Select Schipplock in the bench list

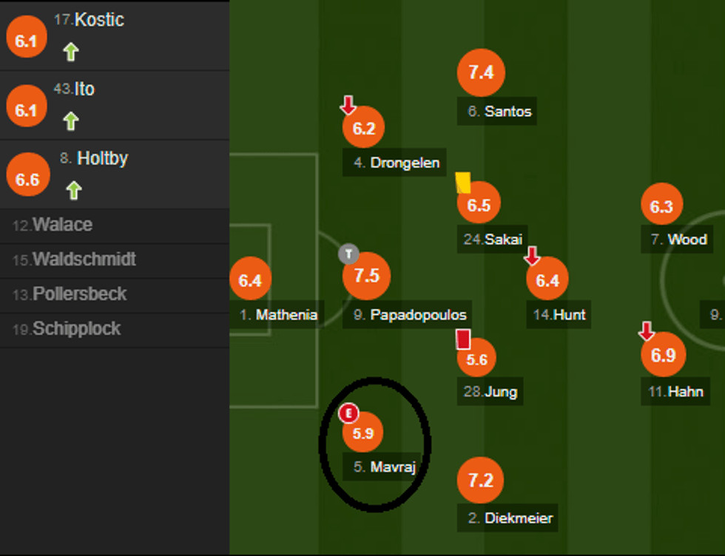click(x=75, y=329)
